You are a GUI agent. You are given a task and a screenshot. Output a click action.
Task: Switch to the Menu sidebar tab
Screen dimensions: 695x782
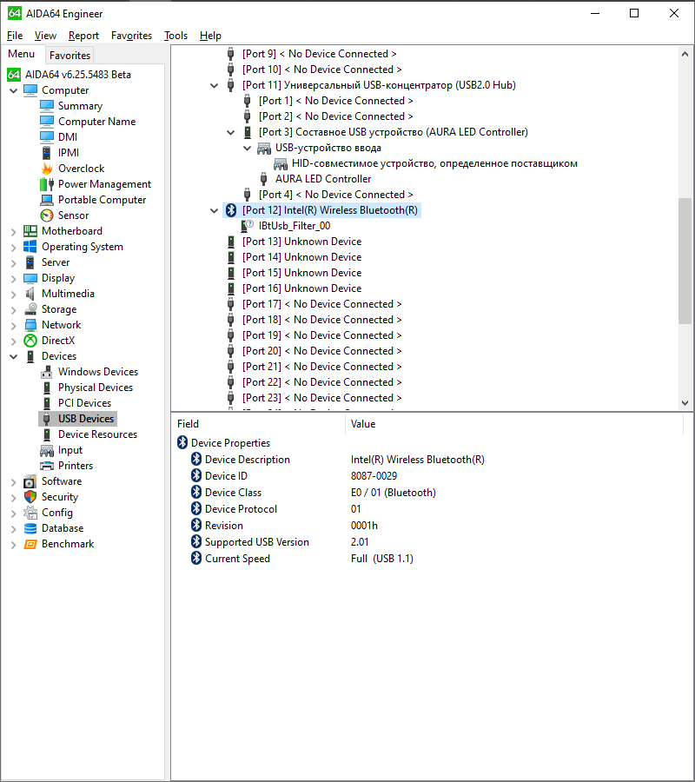(x=22, y=54)
